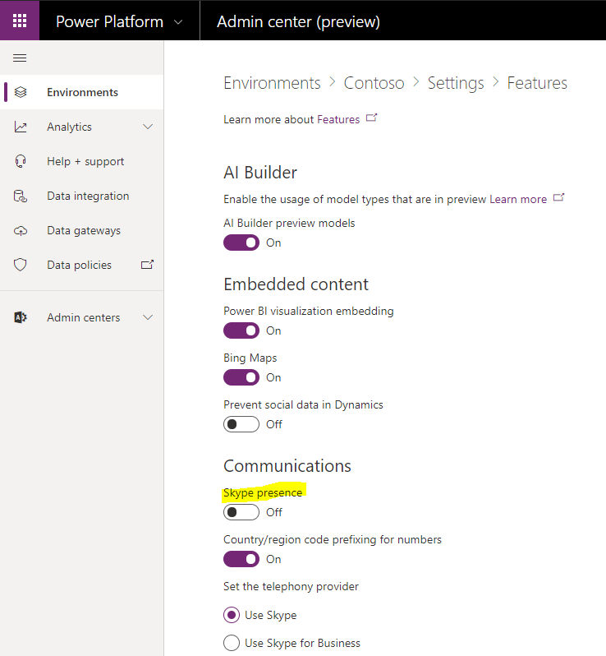Click the Data policies external-link icon
The height and width of the screenshot is (656, 606).
(x=147, y=265)
